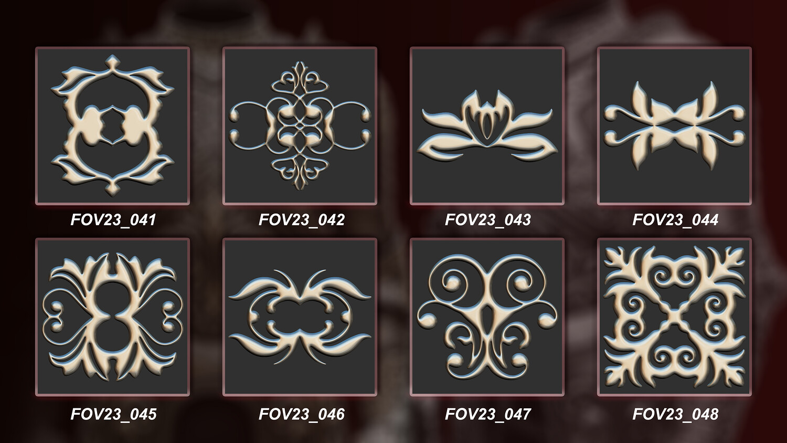Click the FOV23_041 text label
Image resolution: width=787 pixels, height=443 pixels.
tap(113, 219)
